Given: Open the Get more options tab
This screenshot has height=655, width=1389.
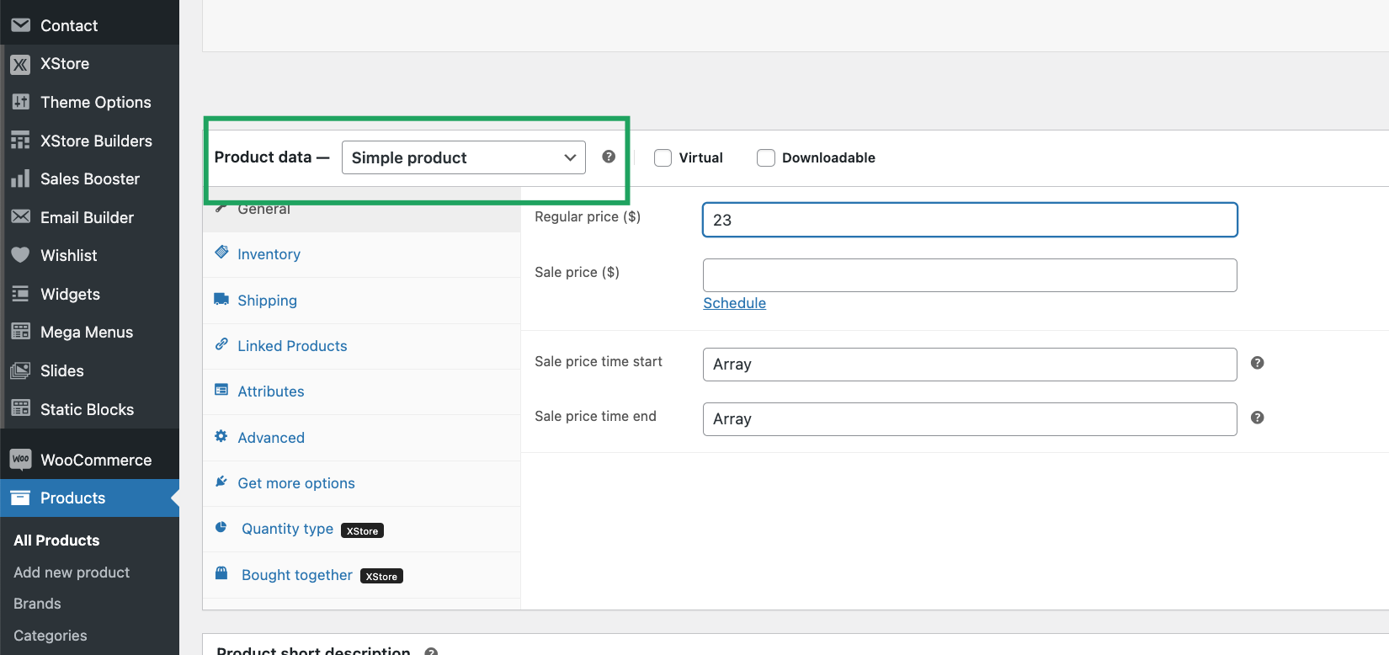Looking at the screenshot, I should (362, 483).
